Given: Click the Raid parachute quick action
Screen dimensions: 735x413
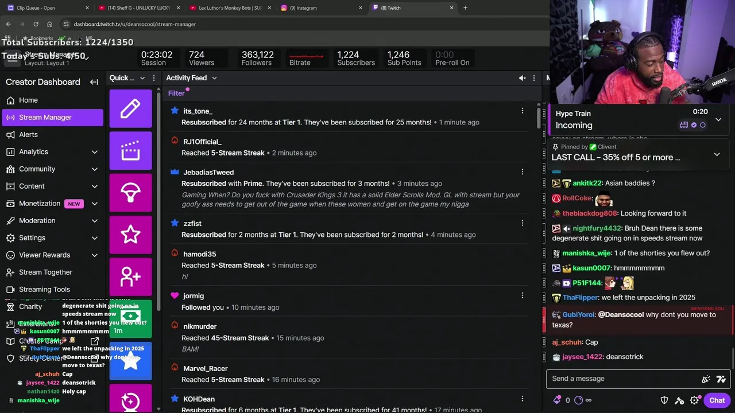Looking at the screenshot, I should click(130, 193).
